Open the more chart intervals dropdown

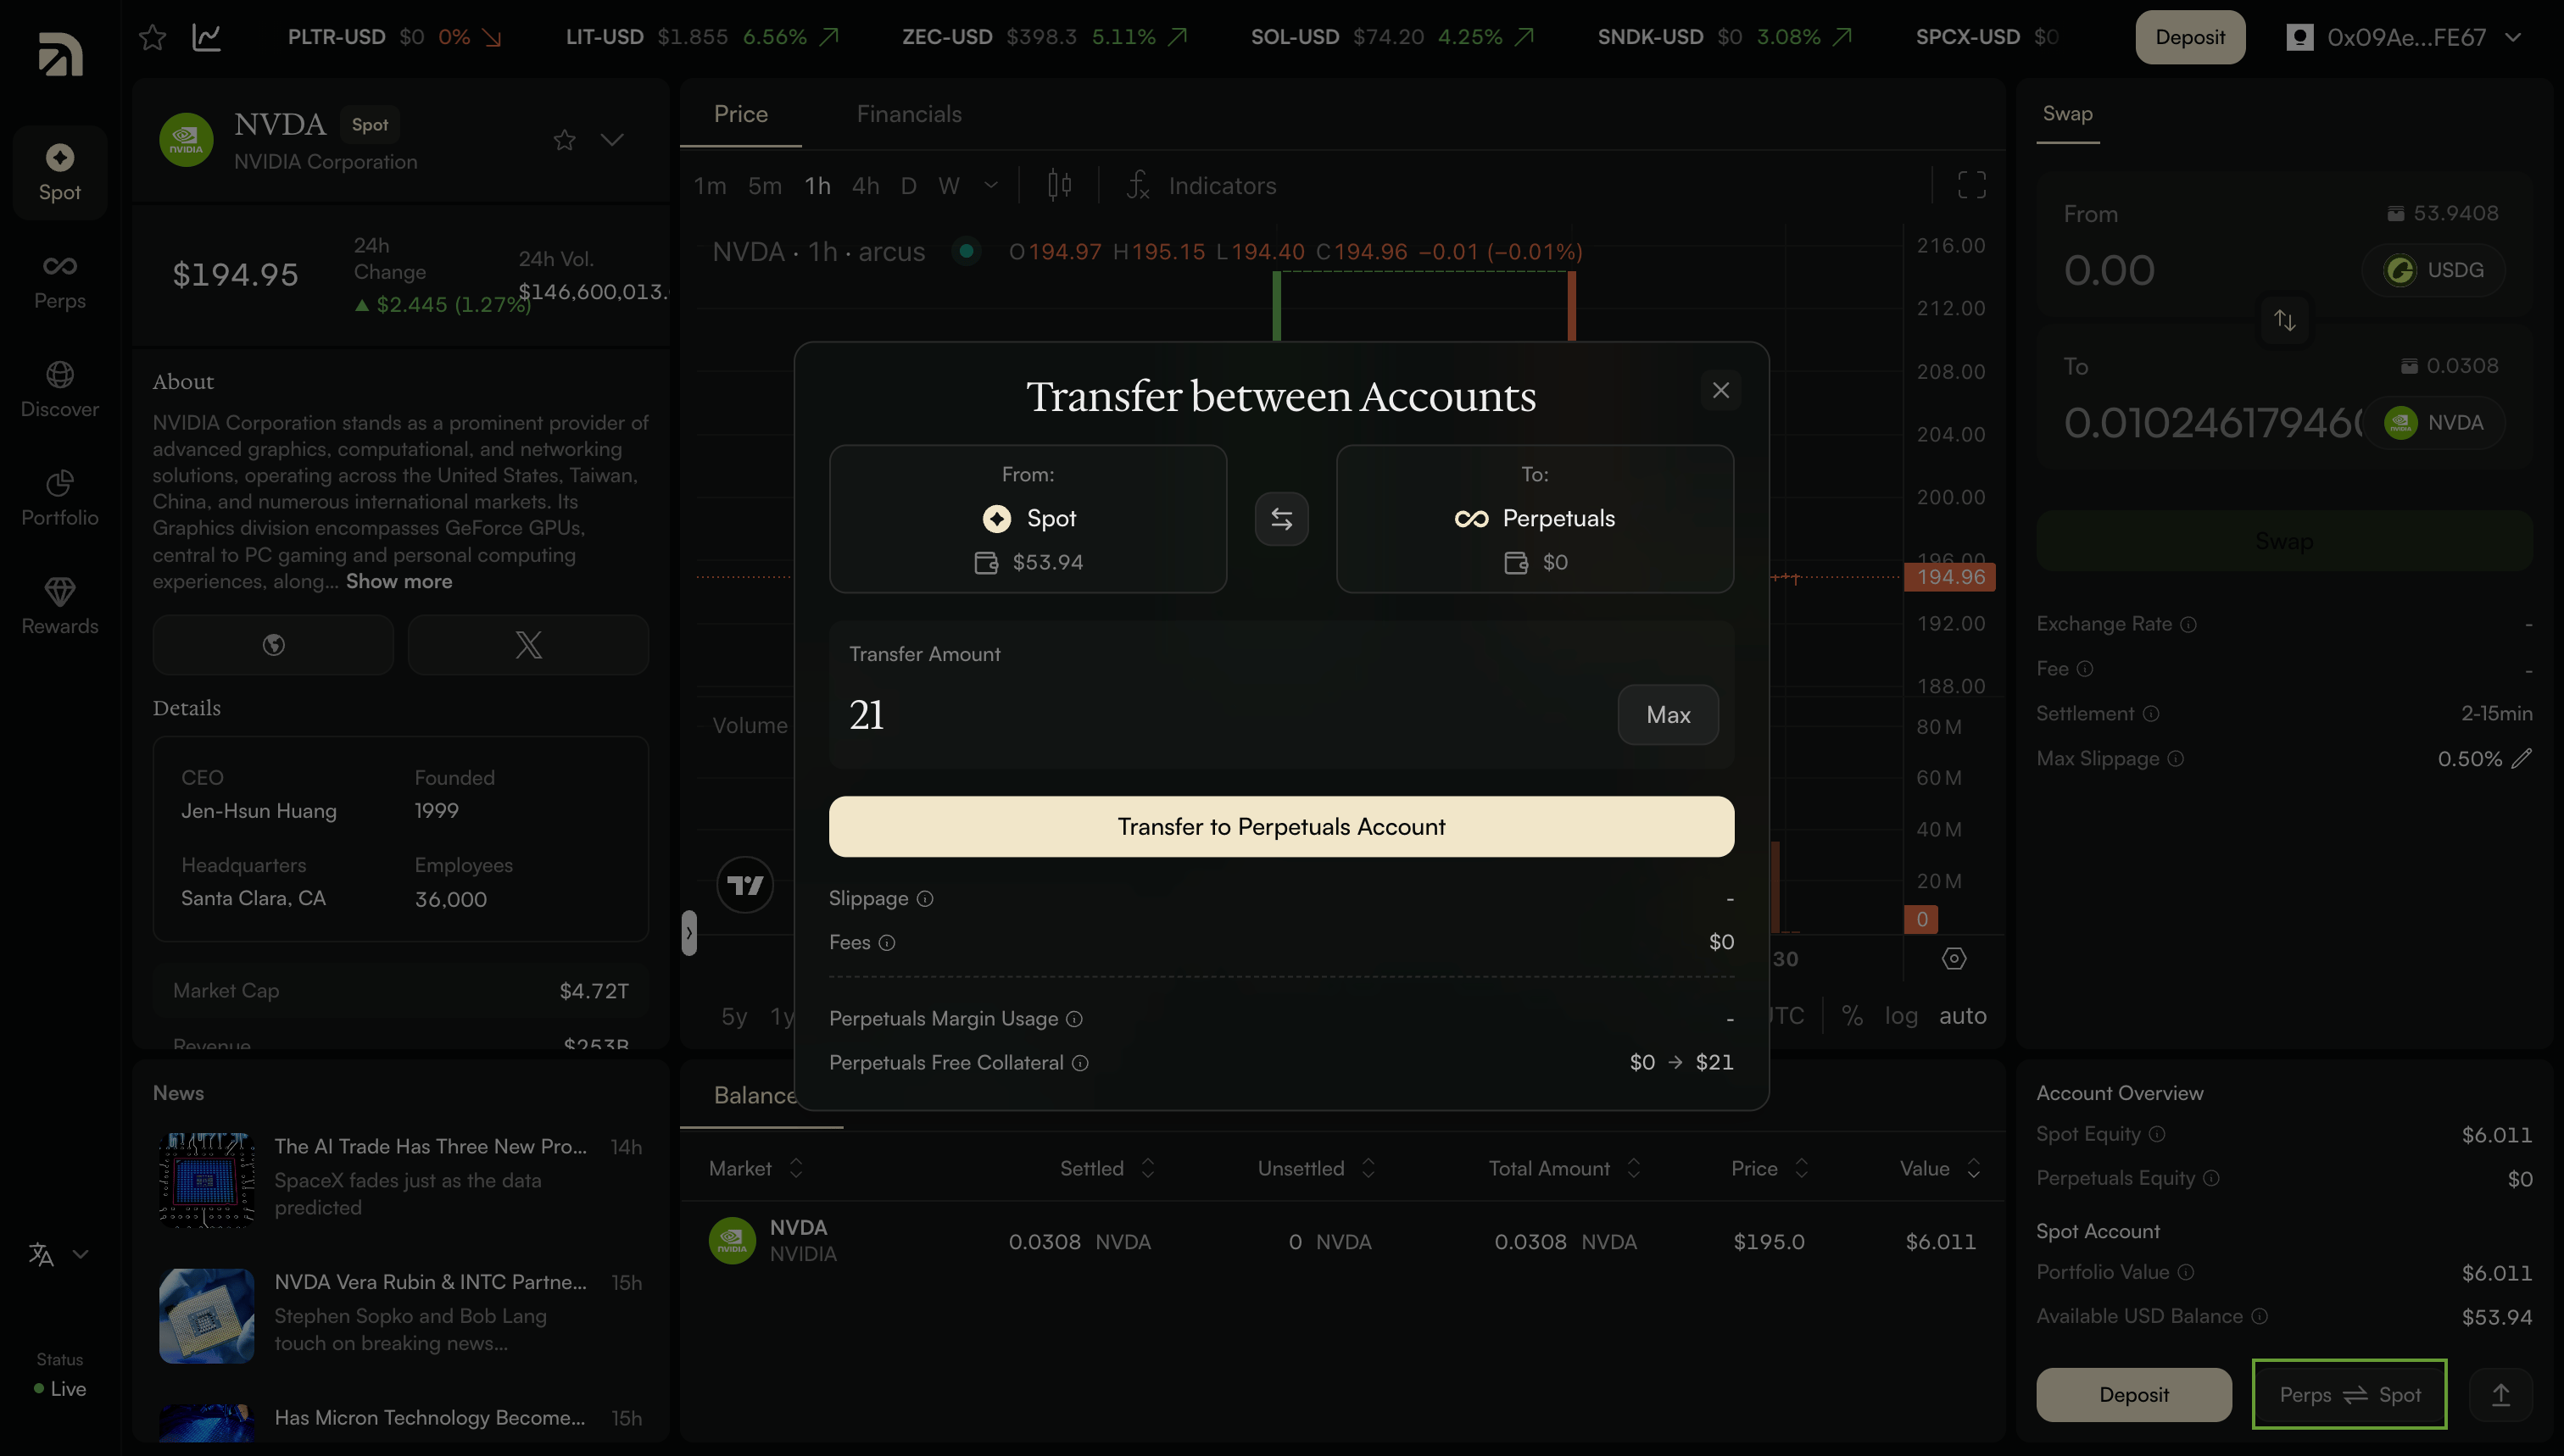(991, 186)
